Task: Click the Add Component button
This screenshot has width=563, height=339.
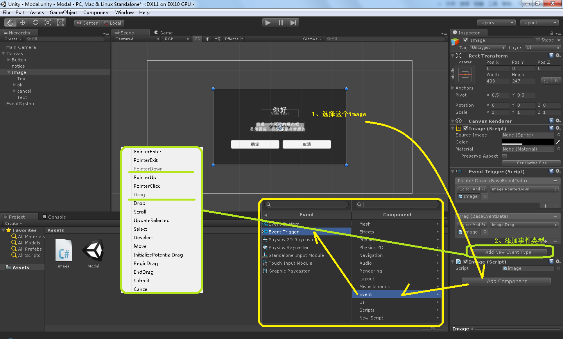Action: 506,282
